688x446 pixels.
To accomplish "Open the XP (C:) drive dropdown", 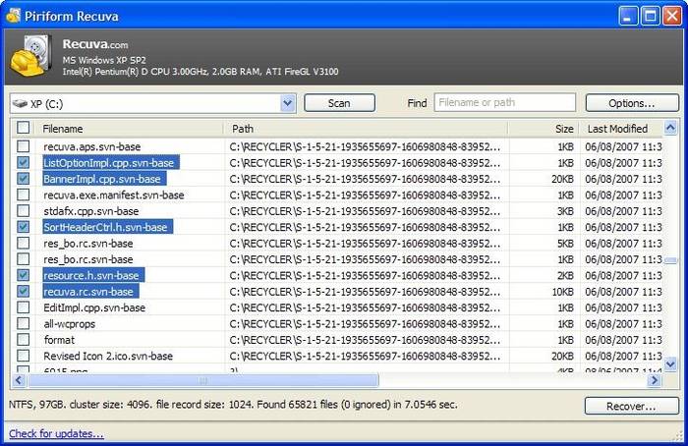I will click(x=287, y=103).
